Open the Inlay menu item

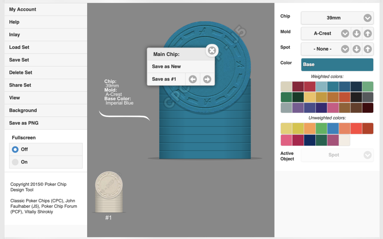46,35
